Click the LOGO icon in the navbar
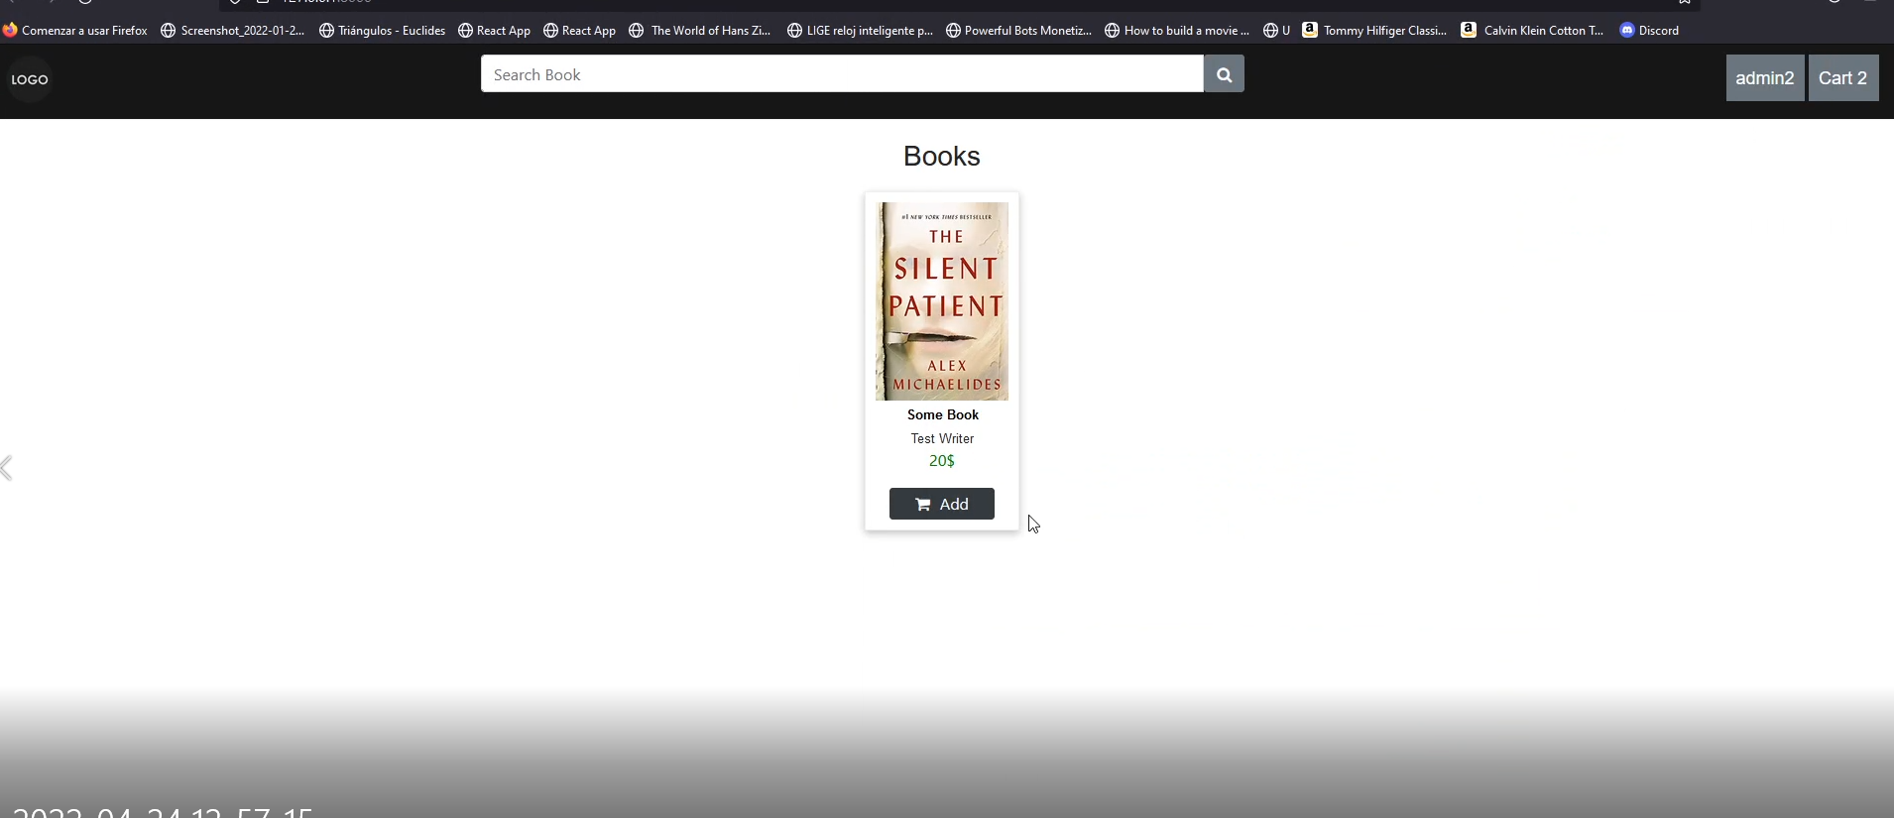The width and height of the screenshot is (1894, 818). 29,79
